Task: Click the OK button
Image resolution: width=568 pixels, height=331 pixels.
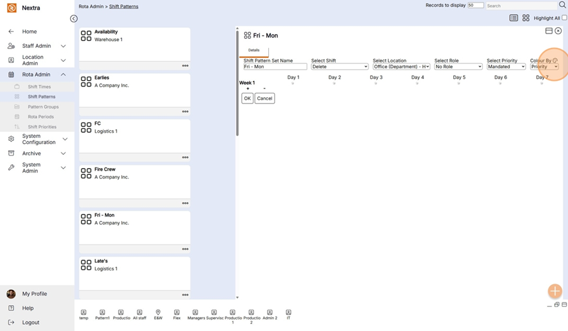Action: click(247, 99)
